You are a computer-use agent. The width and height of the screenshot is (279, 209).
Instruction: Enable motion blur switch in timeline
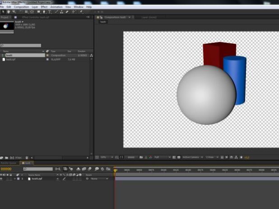90,169
